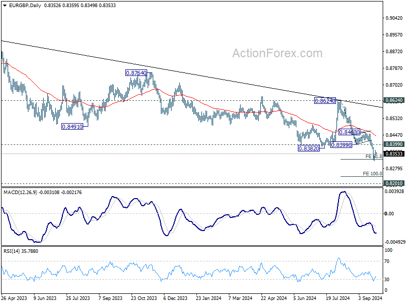Select the FE 61.8 projection label
The image size is (406, 304).
coord(374,156)
